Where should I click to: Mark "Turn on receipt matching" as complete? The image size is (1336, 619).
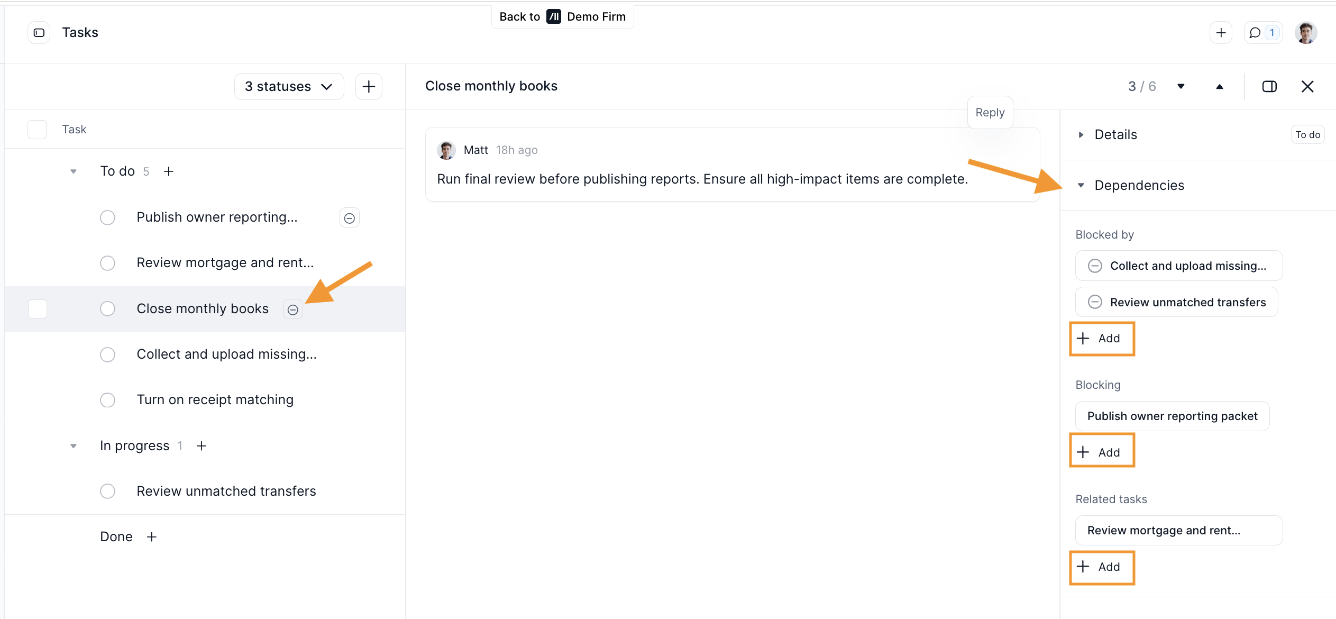(107, 400)
